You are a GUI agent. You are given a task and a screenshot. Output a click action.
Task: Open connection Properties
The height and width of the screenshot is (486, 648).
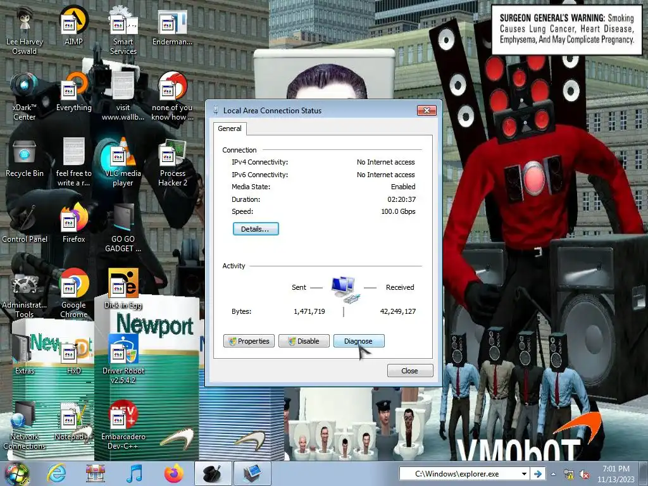coord(249,341)
